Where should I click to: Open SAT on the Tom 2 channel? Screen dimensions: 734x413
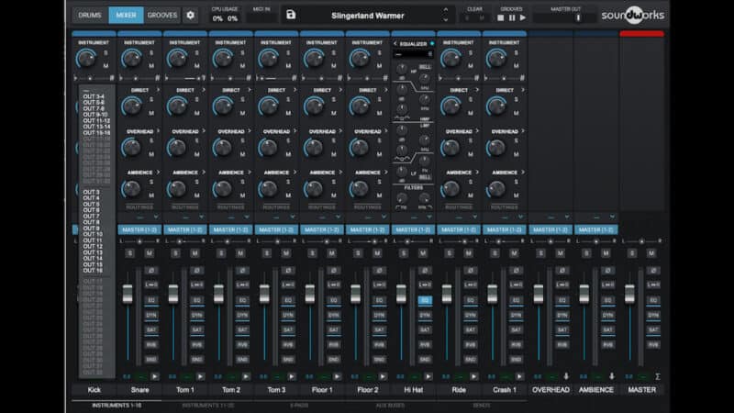point(242,330)
